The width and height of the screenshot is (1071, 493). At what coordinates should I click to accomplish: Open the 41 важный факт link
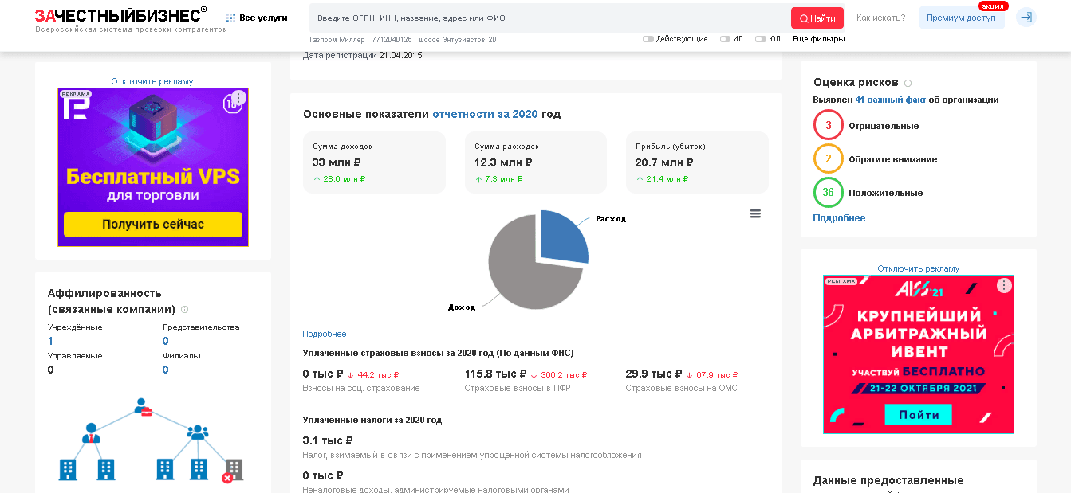tap(890, 100)
